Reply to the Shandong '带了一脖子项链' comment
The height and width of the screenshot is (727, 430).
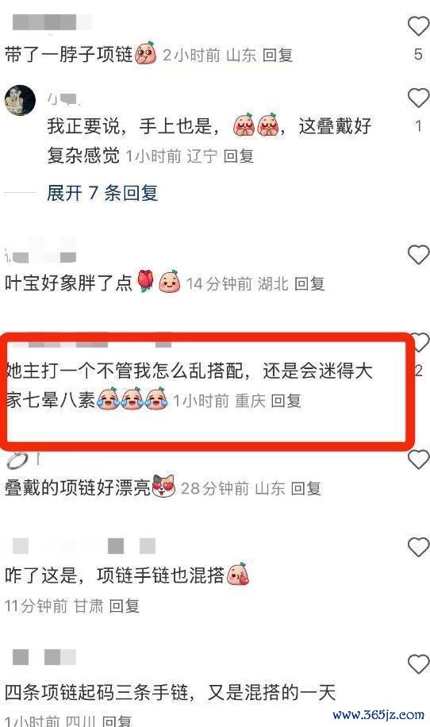click(x=278, y=55)
